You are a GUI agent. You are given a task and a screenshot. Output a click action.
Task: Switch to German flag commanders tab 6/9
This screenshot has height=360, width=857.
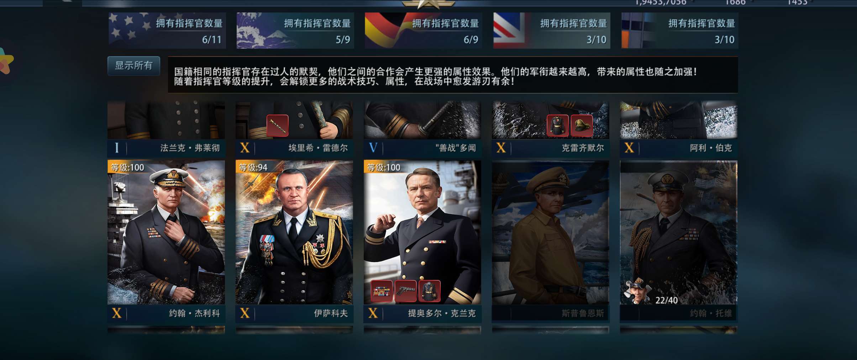coord(423,31)
